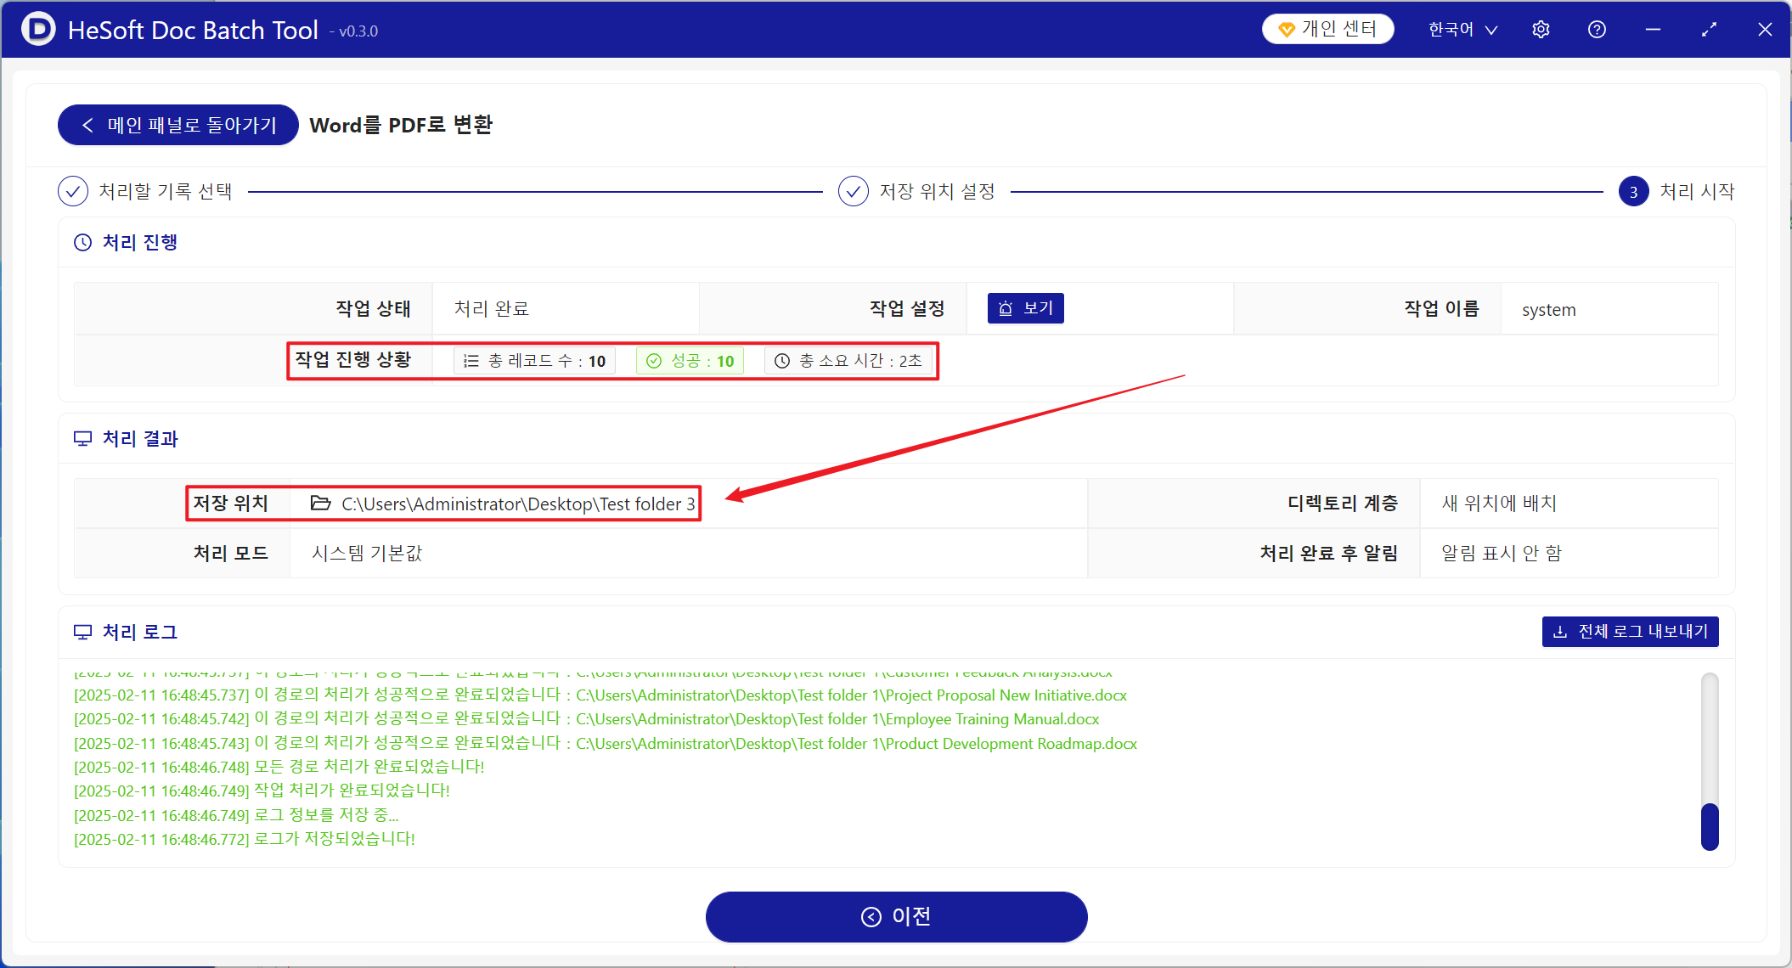Viewport: 1792px width, 968px height.
Task: Click log line 모든 경로 처리가 완료되었습니다!
Action: [279, 767]
